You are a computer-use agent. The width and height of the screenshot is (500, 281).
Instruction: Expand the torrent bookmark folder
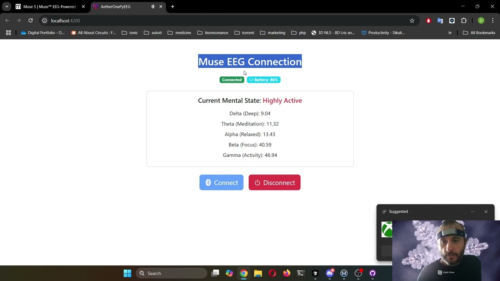click(244, 33)
